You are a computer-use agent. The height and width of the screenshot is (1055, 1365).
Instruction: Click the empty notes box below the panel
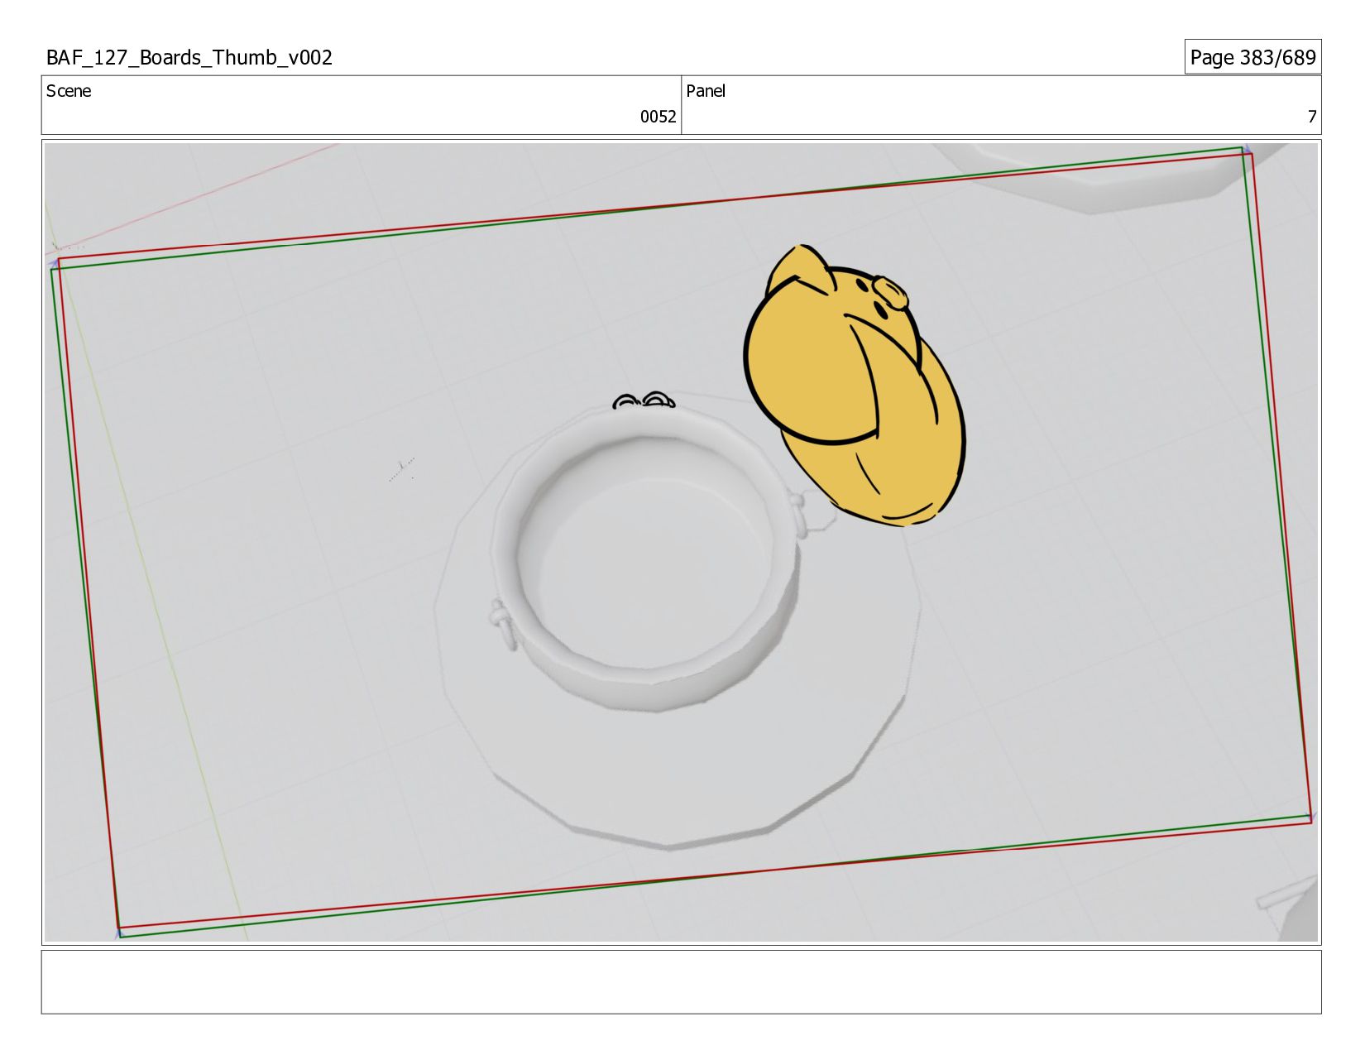[681, 982]
